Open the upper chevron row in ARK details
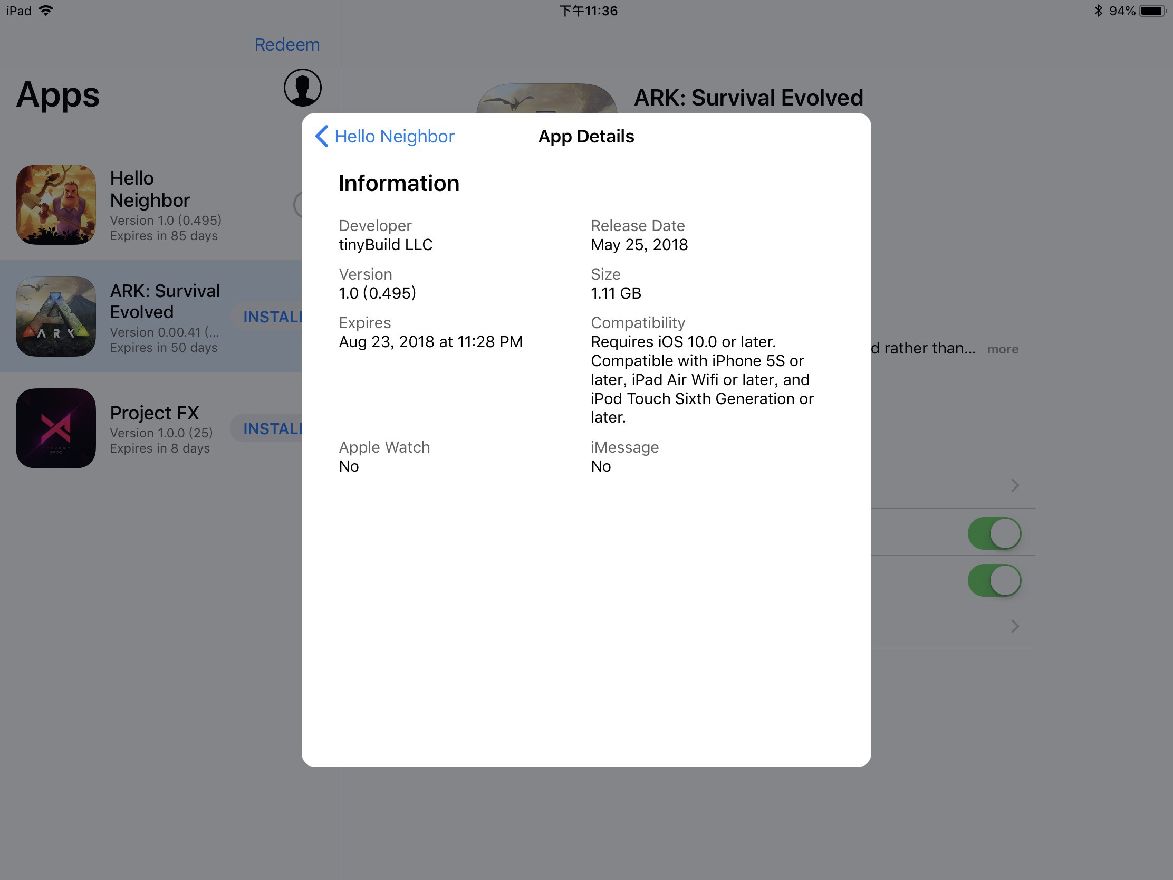The height and width of the screenshot is (880, 1173). [953, 485]
